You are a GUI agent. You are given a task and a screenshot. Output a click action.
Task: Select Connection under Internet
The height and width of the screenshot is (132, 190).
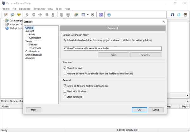click(35, 38)
